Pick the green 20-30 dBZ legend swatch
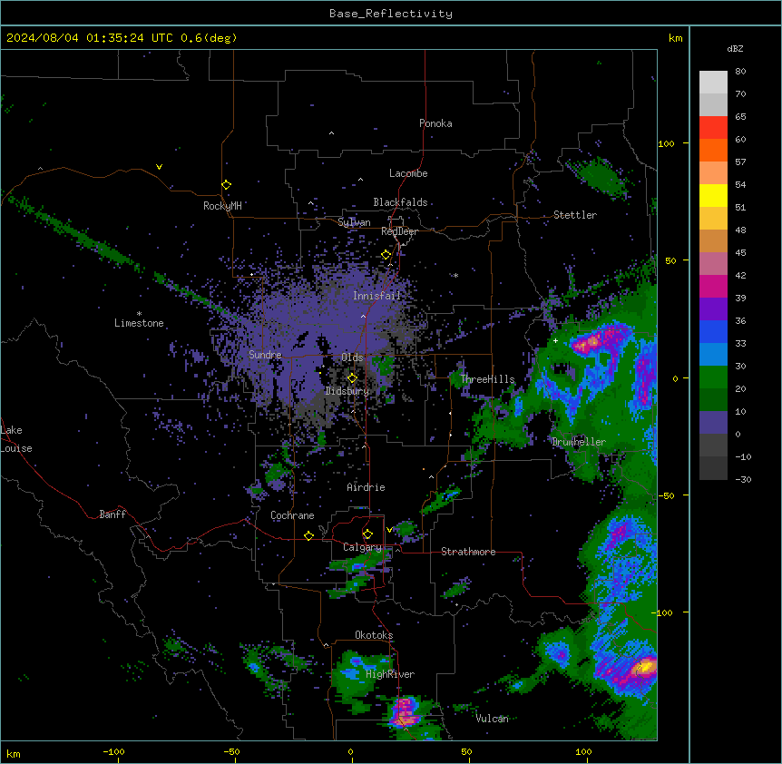This screenshot has height=764, width=782. (713, 377)
